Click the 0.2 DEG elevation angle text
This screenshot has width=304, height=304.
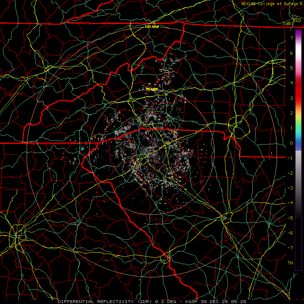click(166, 302)
